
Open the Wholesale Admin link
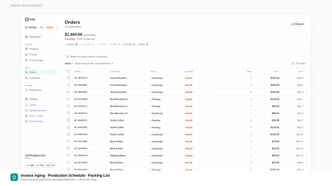tap(38, 110)
